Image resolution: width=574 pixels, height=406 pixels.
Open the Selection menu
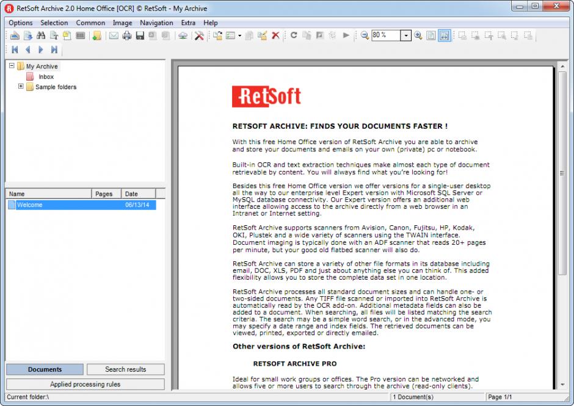coord(54,23)
